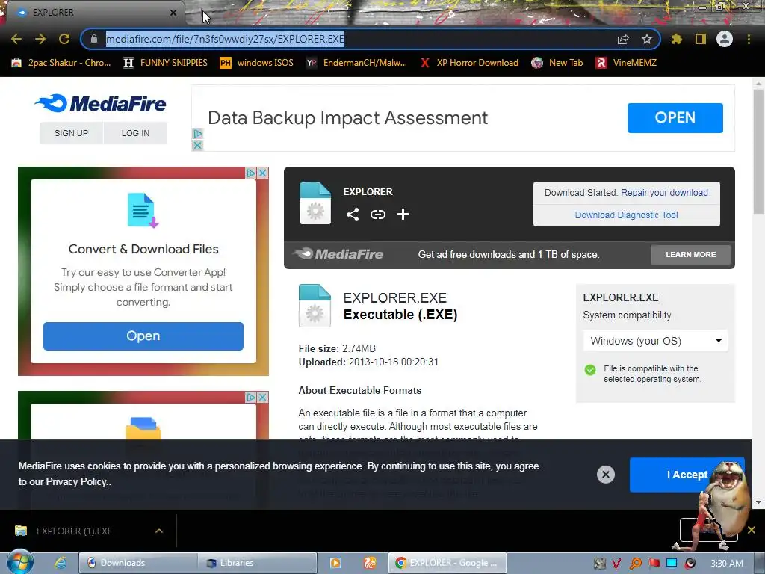Go forward with the browser arrow
The image size is (765, 574).
(x=40, y=39)
